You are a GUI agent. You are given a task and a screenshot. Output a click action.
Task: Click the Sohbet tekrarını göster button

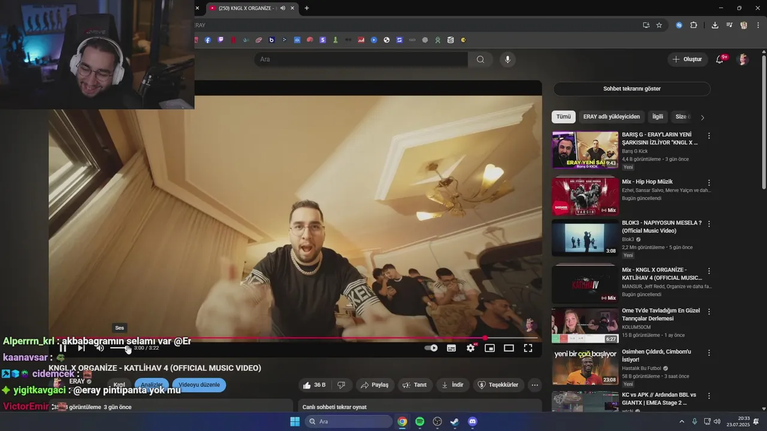[x=632, y=89]
